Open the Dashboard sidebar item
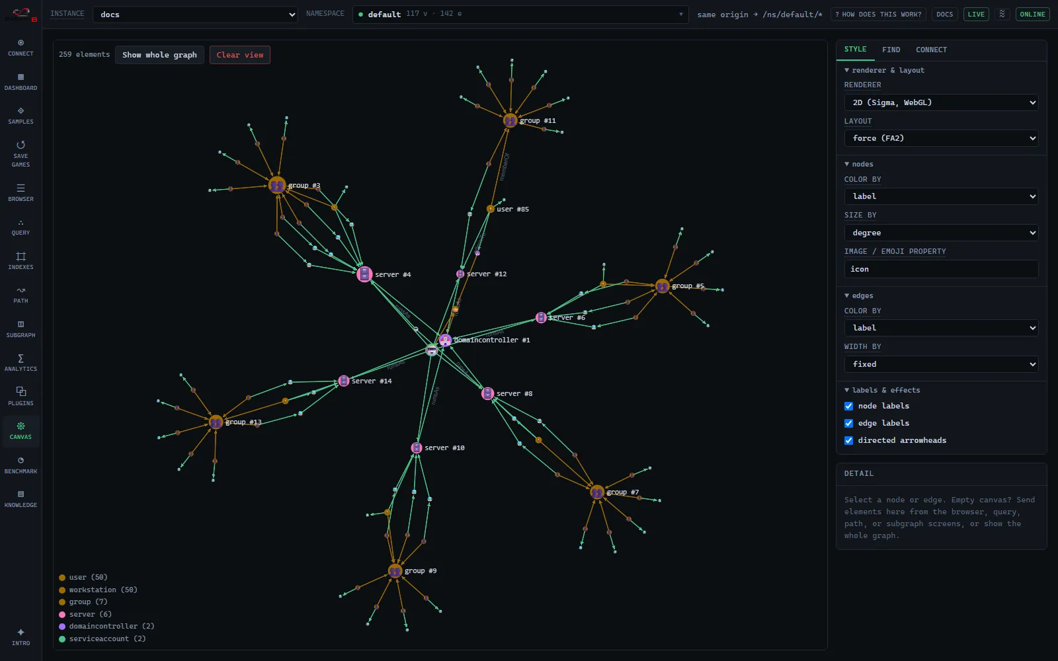Image resolution: width=1058 pixels, height=661 pixels. 20,82
